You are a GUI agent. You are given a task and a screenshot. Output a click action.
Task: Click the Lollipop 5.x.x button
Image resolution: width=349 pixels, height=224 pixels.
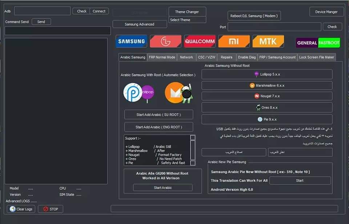tap(267, 74)
